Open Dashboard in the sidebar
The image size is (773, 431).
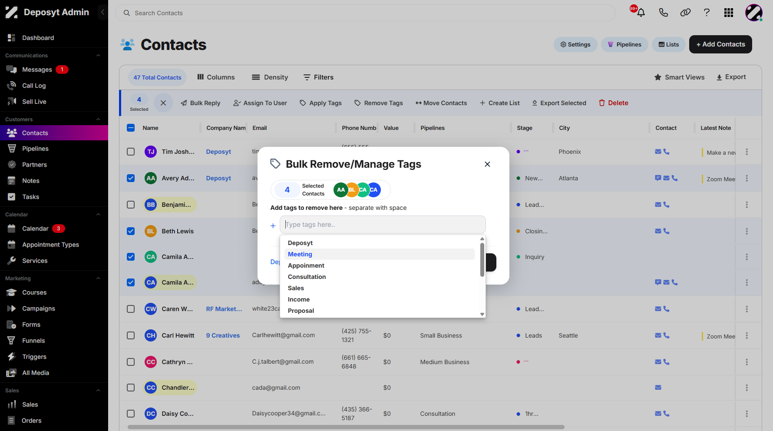point(54,38)
